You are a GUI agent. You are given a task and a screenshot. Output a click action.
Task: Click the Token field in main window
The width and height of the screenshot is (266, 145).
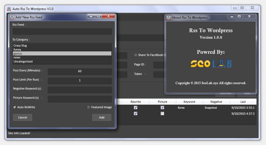point(159,75)
